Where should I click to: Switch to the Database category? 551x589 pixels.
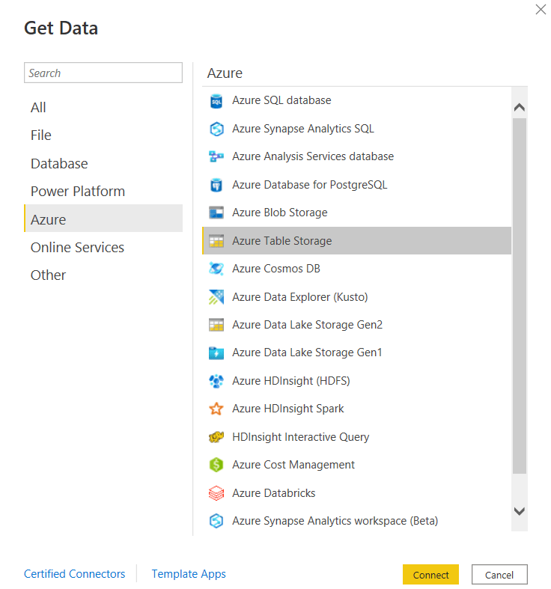(59, 163)
